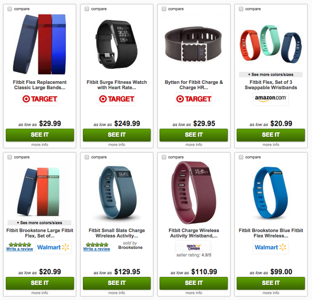
Task: Click the Target logo under Bytten for Fitbit Charge
Action: [194, 99]
